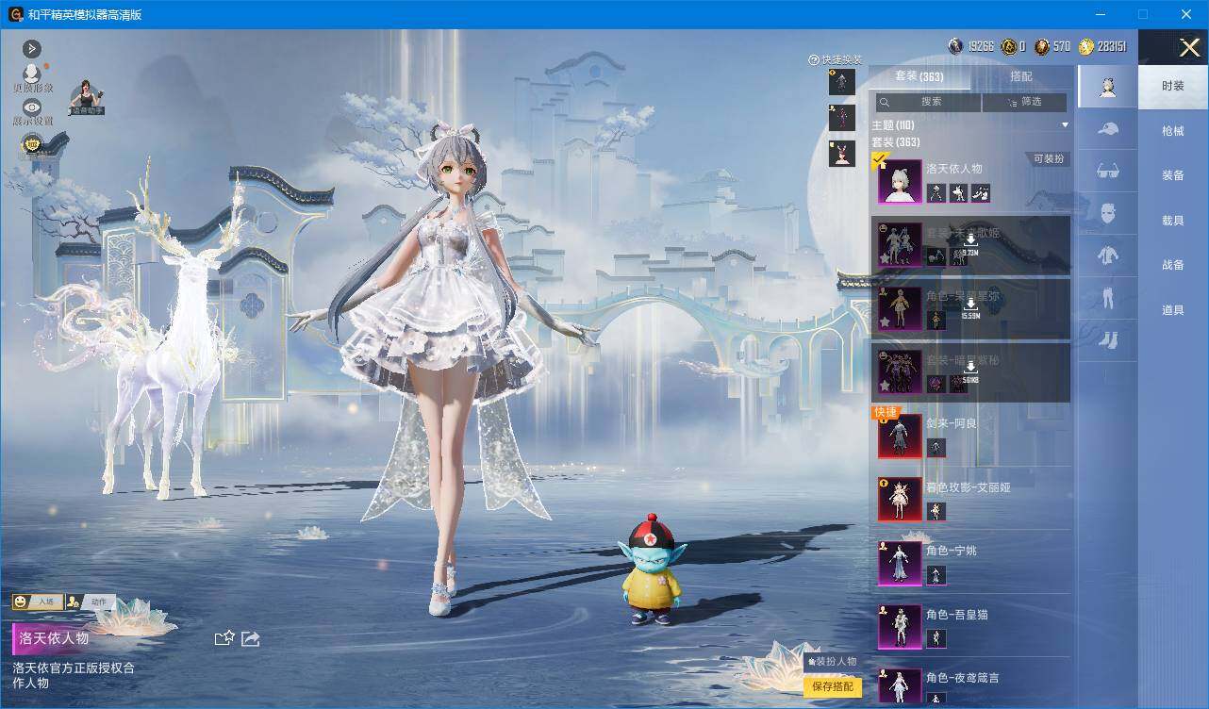Select the 载具 menu item
The image size is (1209, 709).
pyautogui.click(x=1173, y=221)
